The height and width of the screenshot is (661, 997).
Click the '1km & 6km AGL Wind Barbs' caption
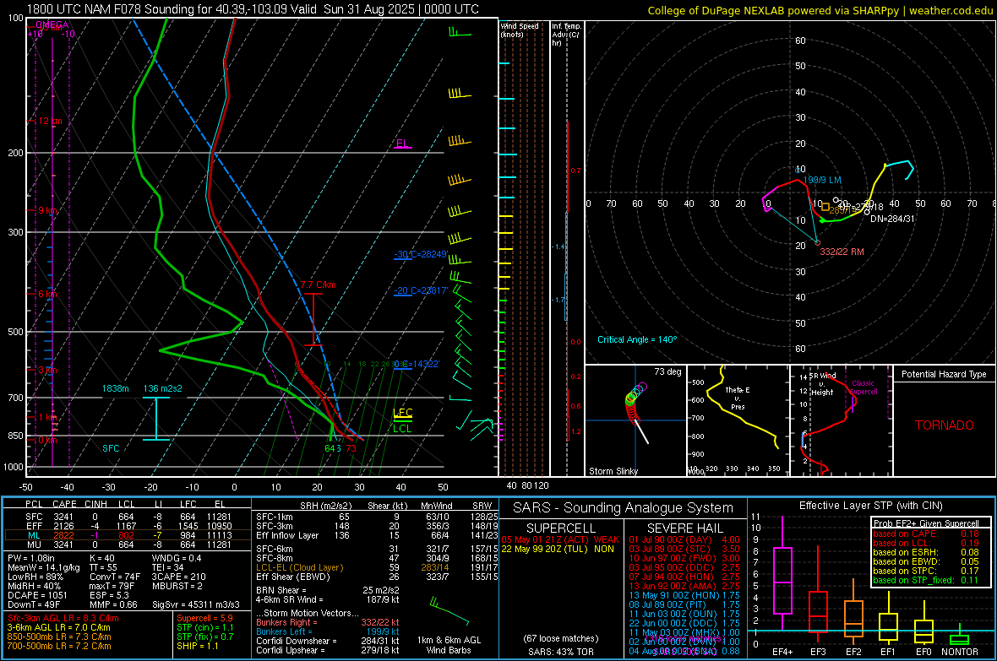[x=449, y=645]
